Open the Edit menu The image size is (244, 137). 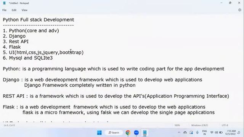pos(14,10)
